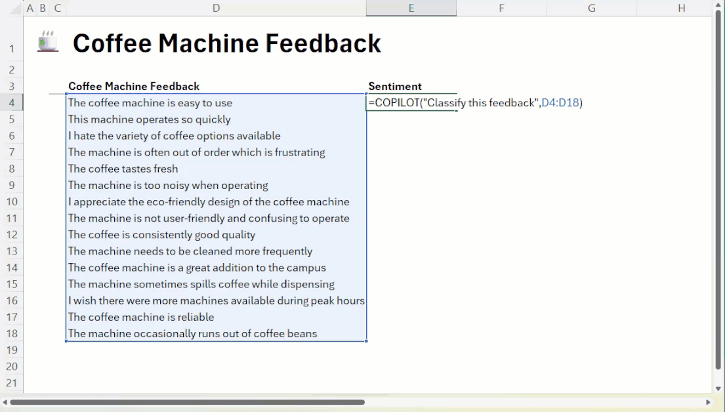The width and height of the screenshot is (725, 412).
Task: Select the 'The coffee machine is reliable' cell
Action: click(x=141, y=317)
